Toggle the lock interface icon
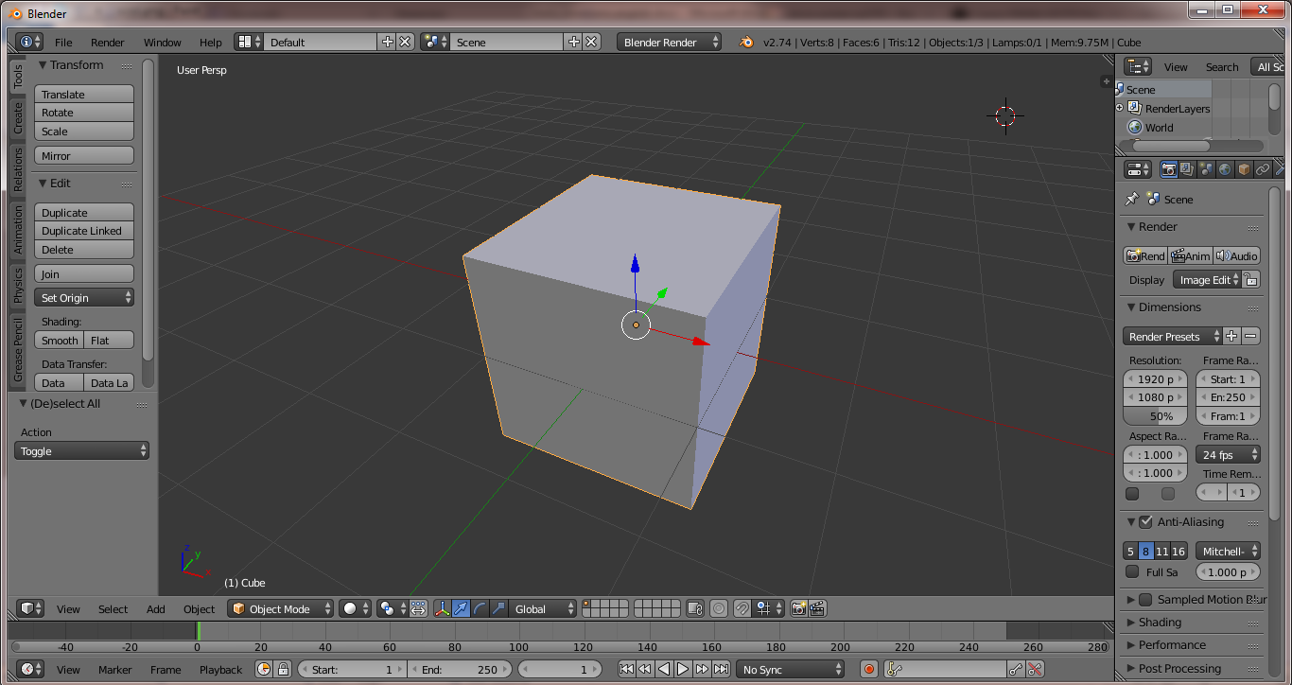 tap(1251, 279)
